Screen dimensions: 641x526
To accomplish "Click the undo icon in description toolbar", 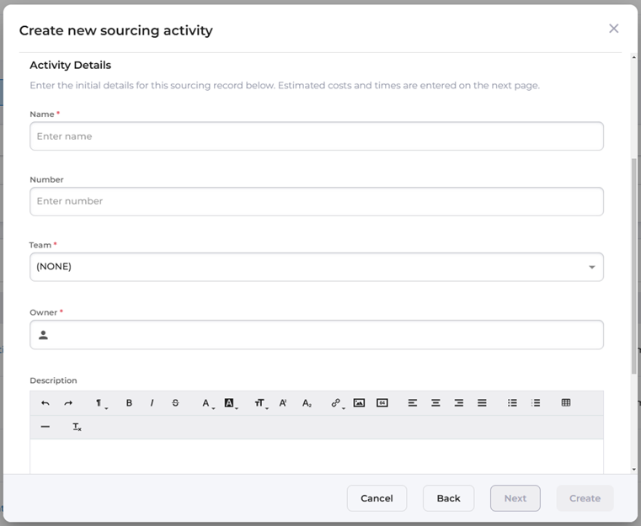I will (45, 403).
